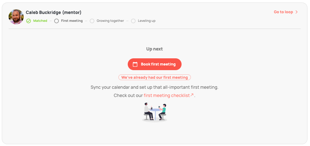
Task: Select the First meeting step circle
Action: [x=57, y=21]
